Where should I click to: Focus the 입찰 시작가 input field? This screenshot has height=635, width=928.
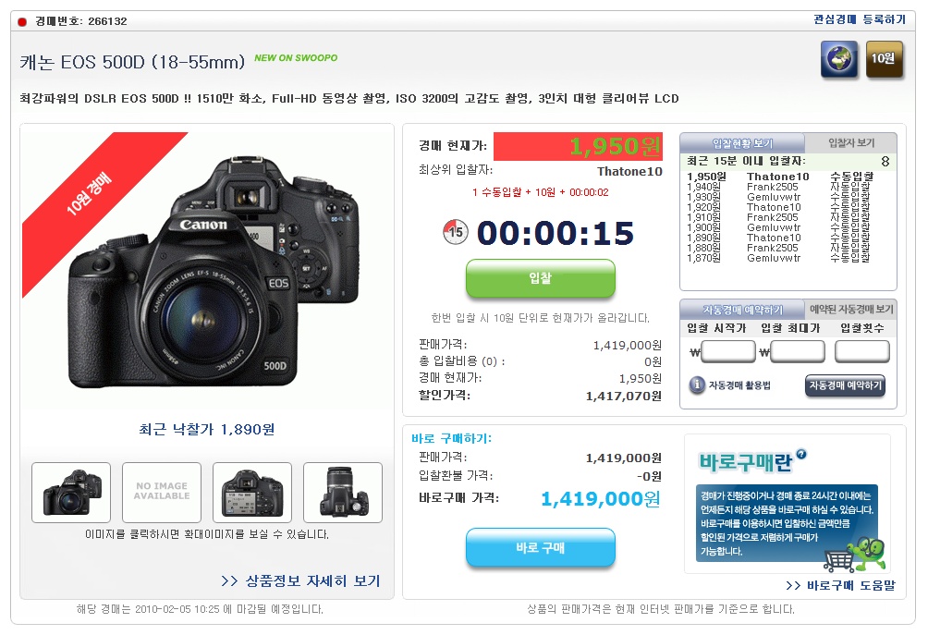click(x=728, y=351)
